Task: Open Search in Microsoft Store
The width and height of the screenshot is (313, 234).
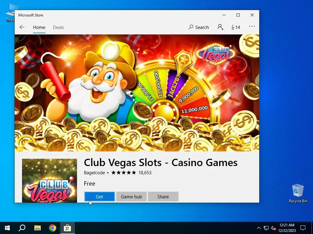Action: [x=198, y=27]
